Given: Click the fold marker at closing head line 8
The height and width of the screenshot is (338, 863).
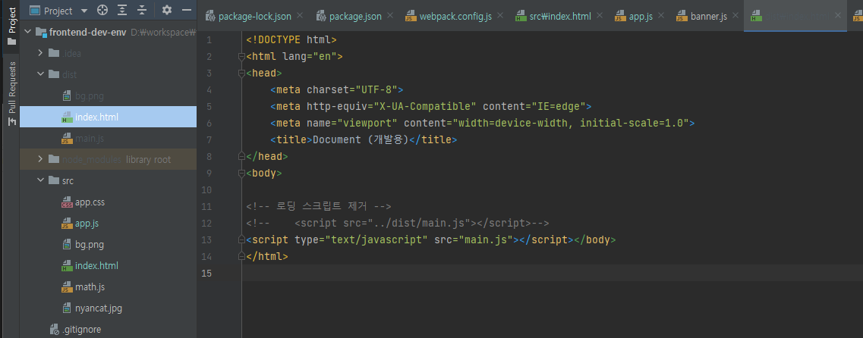Looking at the screenshot, I should click(241, 157).
